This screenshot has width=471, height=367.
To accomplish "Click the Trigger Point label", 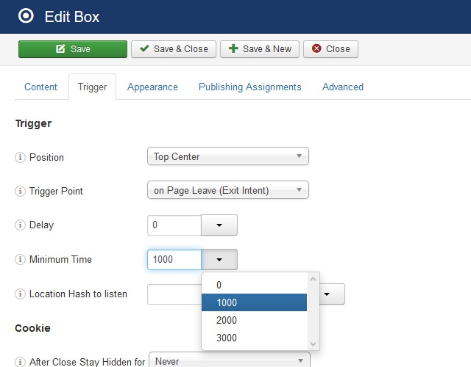I will (x=56, y=191).
